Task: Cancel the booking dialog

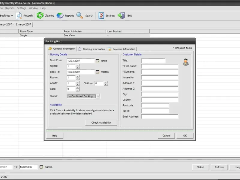Action: click(166, 136)
